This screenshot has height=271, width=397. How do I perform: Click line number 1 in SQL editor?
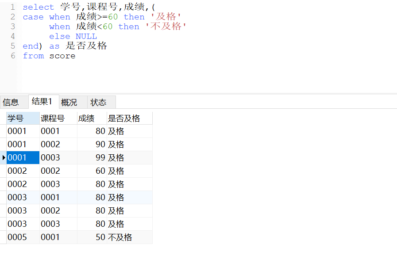(12, 7)
